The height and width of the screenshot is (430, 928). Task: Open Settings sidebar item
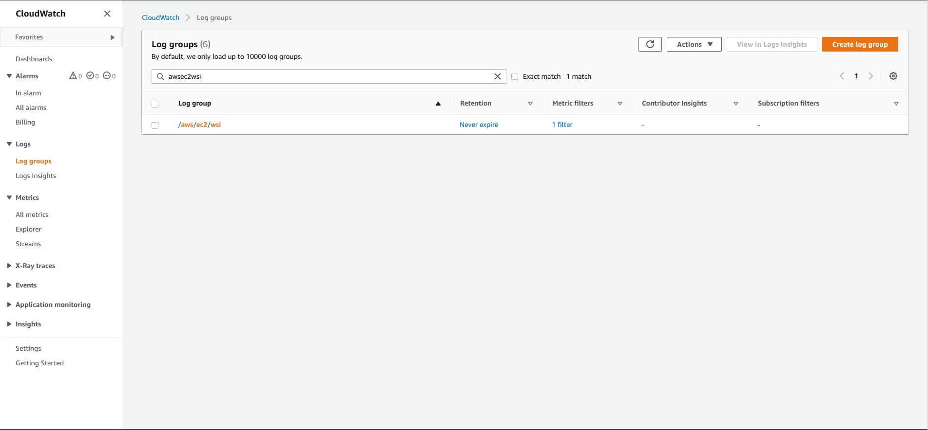pyautogui.click(x=28, y=348)
